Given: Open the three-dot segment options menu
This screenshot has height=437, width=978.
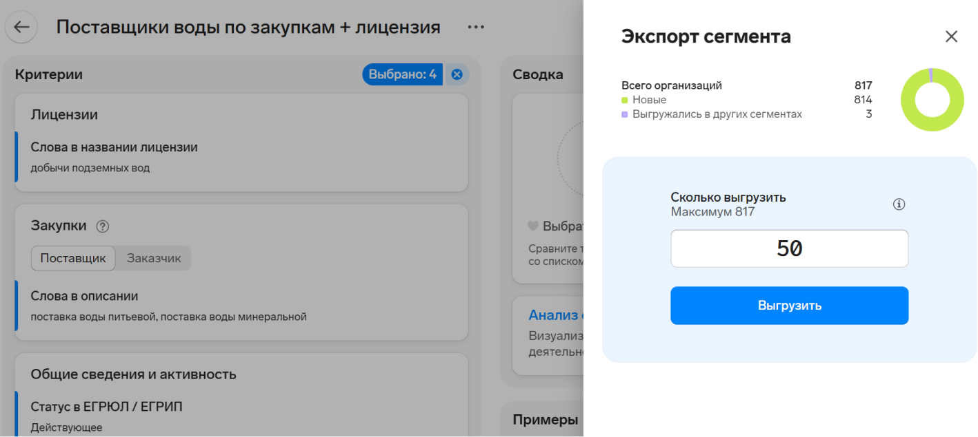Looking at the screenshot, I should (476, 28).
